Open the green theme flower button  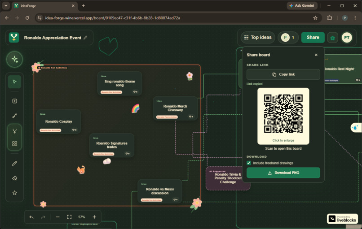332,38
